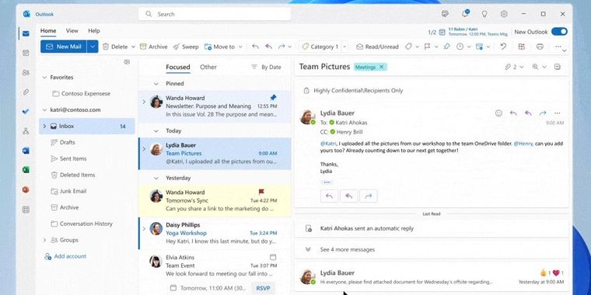591x295 pixels.
Task: Unpin the Wanda Howard Newsletter email
Action: pyautogui.click(x=273, y=98)
